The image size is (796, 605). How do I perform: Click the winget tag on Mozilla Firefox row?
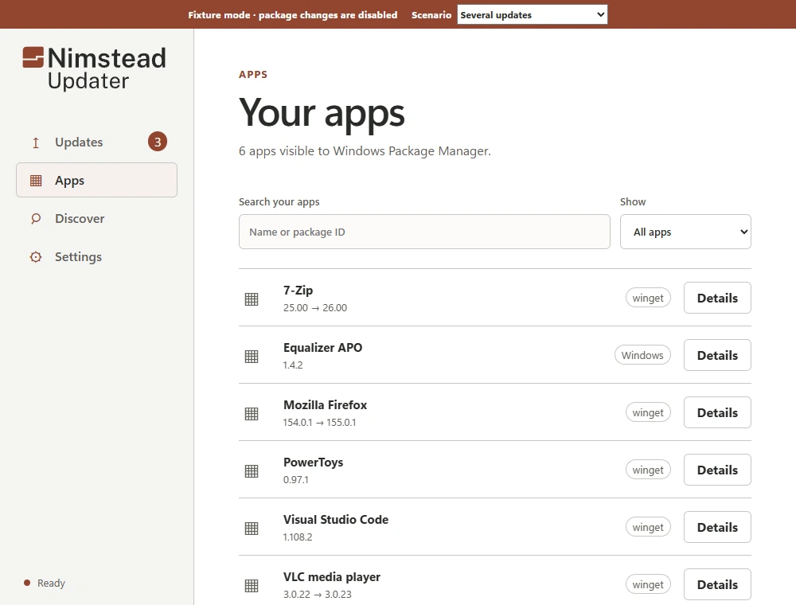[x=648, y=412]
